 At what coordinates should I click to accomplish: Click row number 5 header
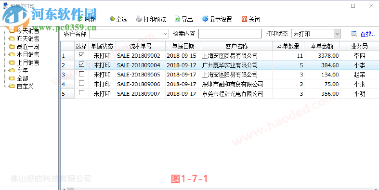click(x=67, y=94)
